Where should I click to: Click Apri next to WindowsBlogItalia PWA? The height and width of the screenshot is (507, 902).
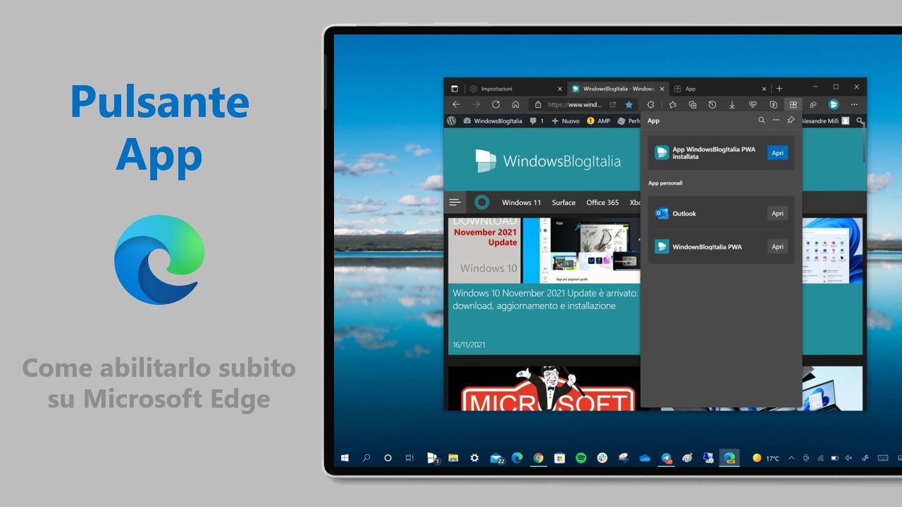tap(777, 247)
